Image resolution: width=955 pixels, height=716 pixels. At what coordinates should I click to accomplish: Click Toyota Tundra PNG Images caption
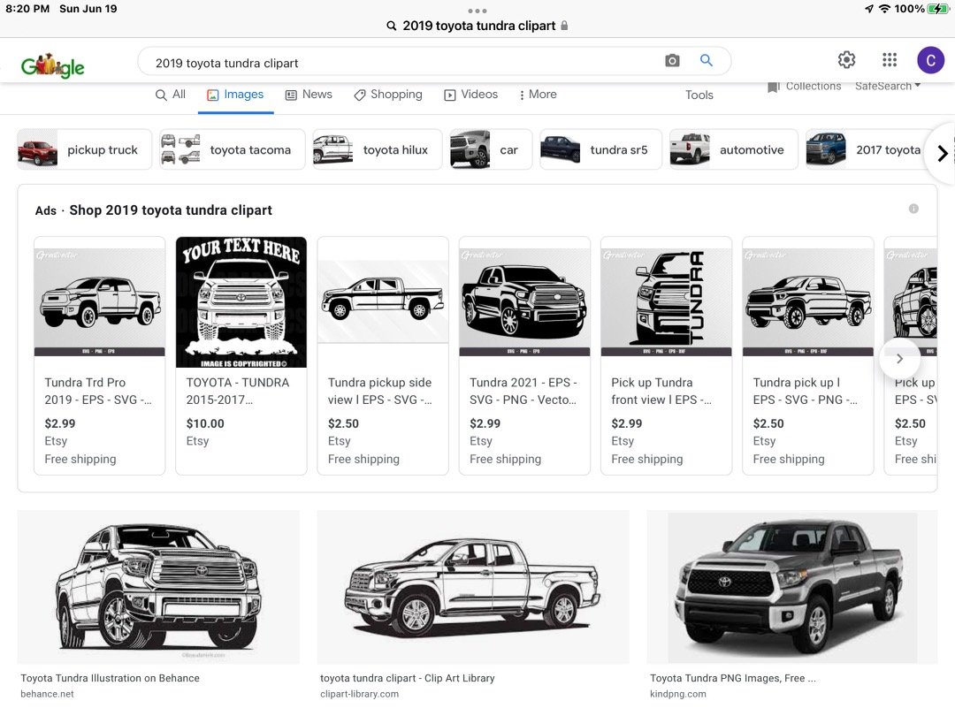tap(733, 678)
